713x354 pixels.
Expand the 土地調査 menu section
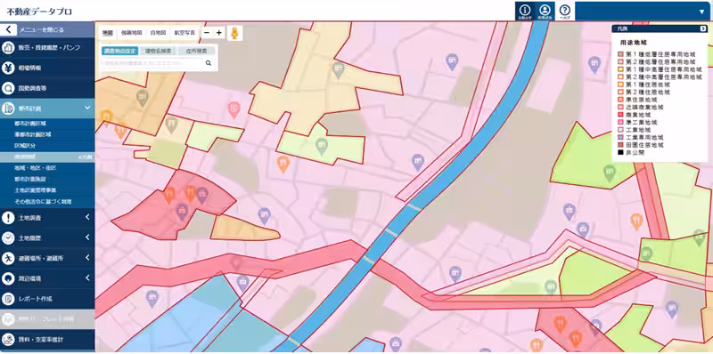tap(87, 217)
